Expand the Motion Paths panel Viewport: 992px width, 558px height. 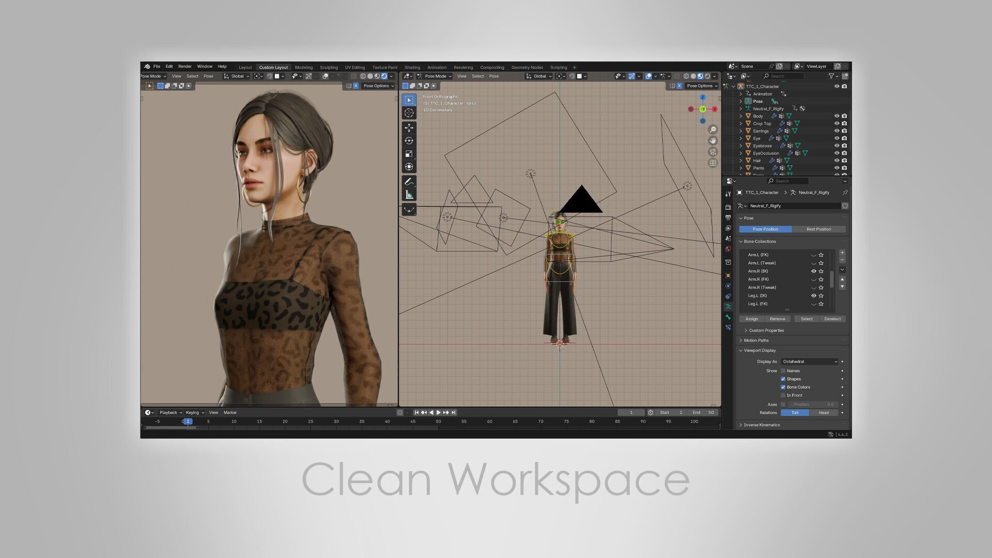(755, 340)
